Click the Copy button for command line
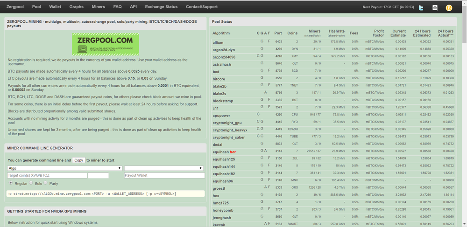Screen dimensions: 467x227 tap(78, 160)
